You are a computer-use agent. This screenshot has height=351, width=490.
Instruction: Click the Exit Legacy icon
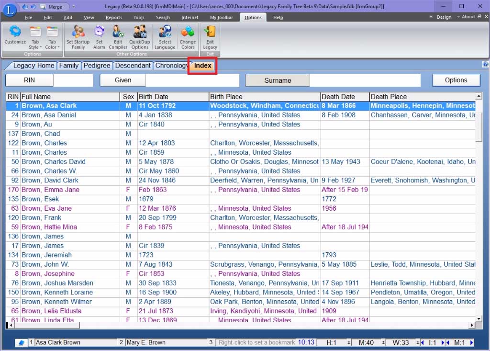pos(210,37)
